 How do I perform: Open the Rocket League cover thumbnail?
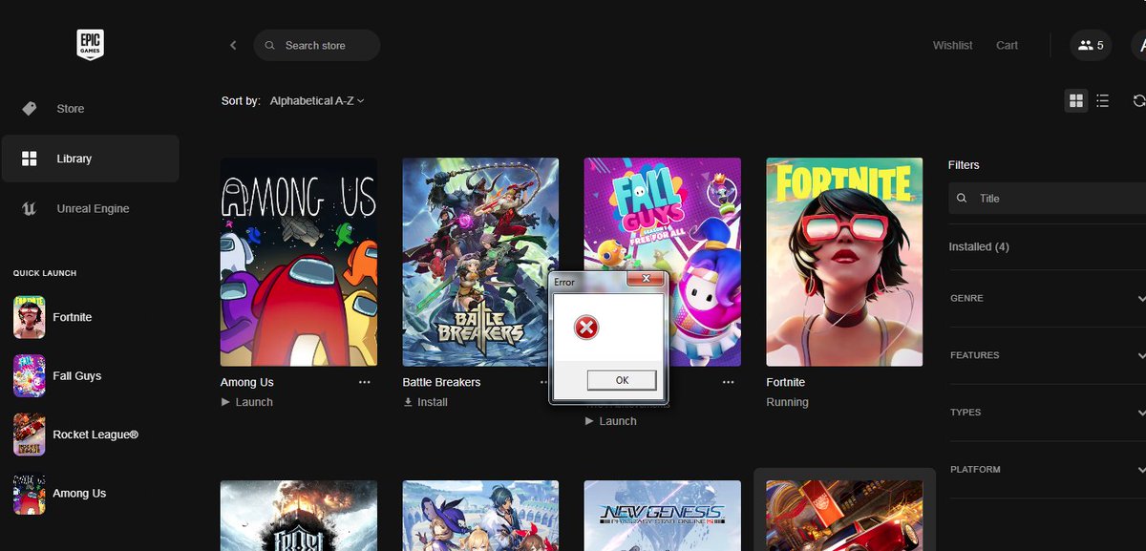pos(845,516)
